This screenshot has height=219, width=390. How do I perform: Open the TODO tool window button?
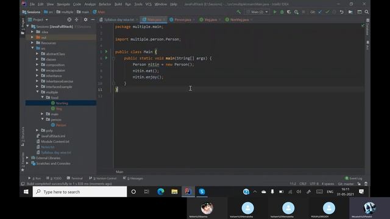[x=54, y=178]
